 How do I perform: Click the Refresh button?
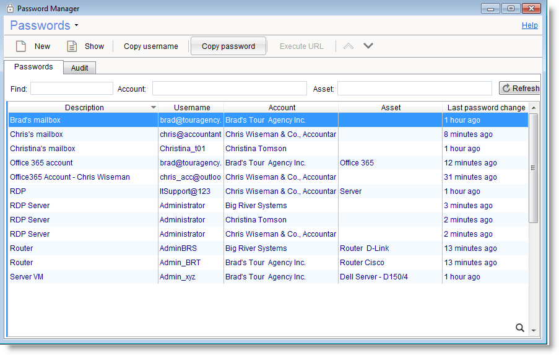pyautogui.click(x=519, y=89)
